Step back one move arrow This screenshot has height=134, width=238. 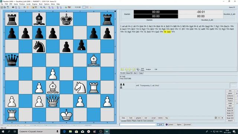126,69
